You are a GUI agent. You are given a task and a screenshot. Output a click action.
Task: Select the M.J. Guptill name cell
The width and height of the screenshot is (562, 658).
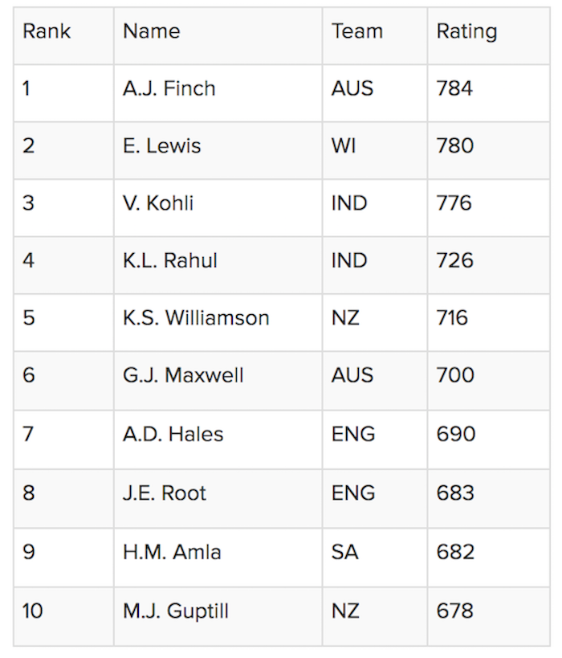[x=175, y=611]
